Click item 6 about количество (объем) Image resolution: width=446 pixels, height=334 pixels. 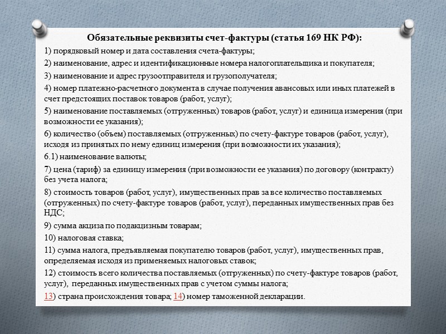tap(216, 139)
